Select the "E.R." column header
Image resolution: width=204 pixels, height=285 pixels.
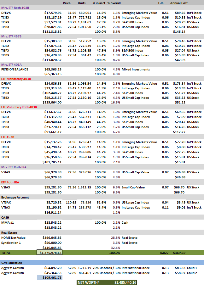(161, 3)
